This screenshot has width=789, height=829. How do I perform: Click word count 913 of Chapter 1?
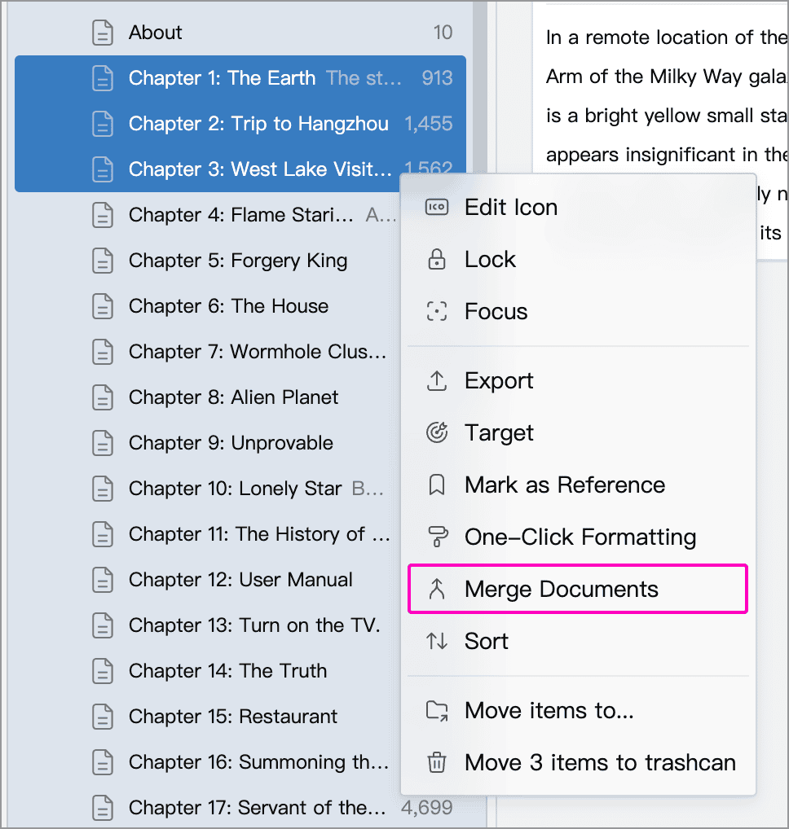437,78
